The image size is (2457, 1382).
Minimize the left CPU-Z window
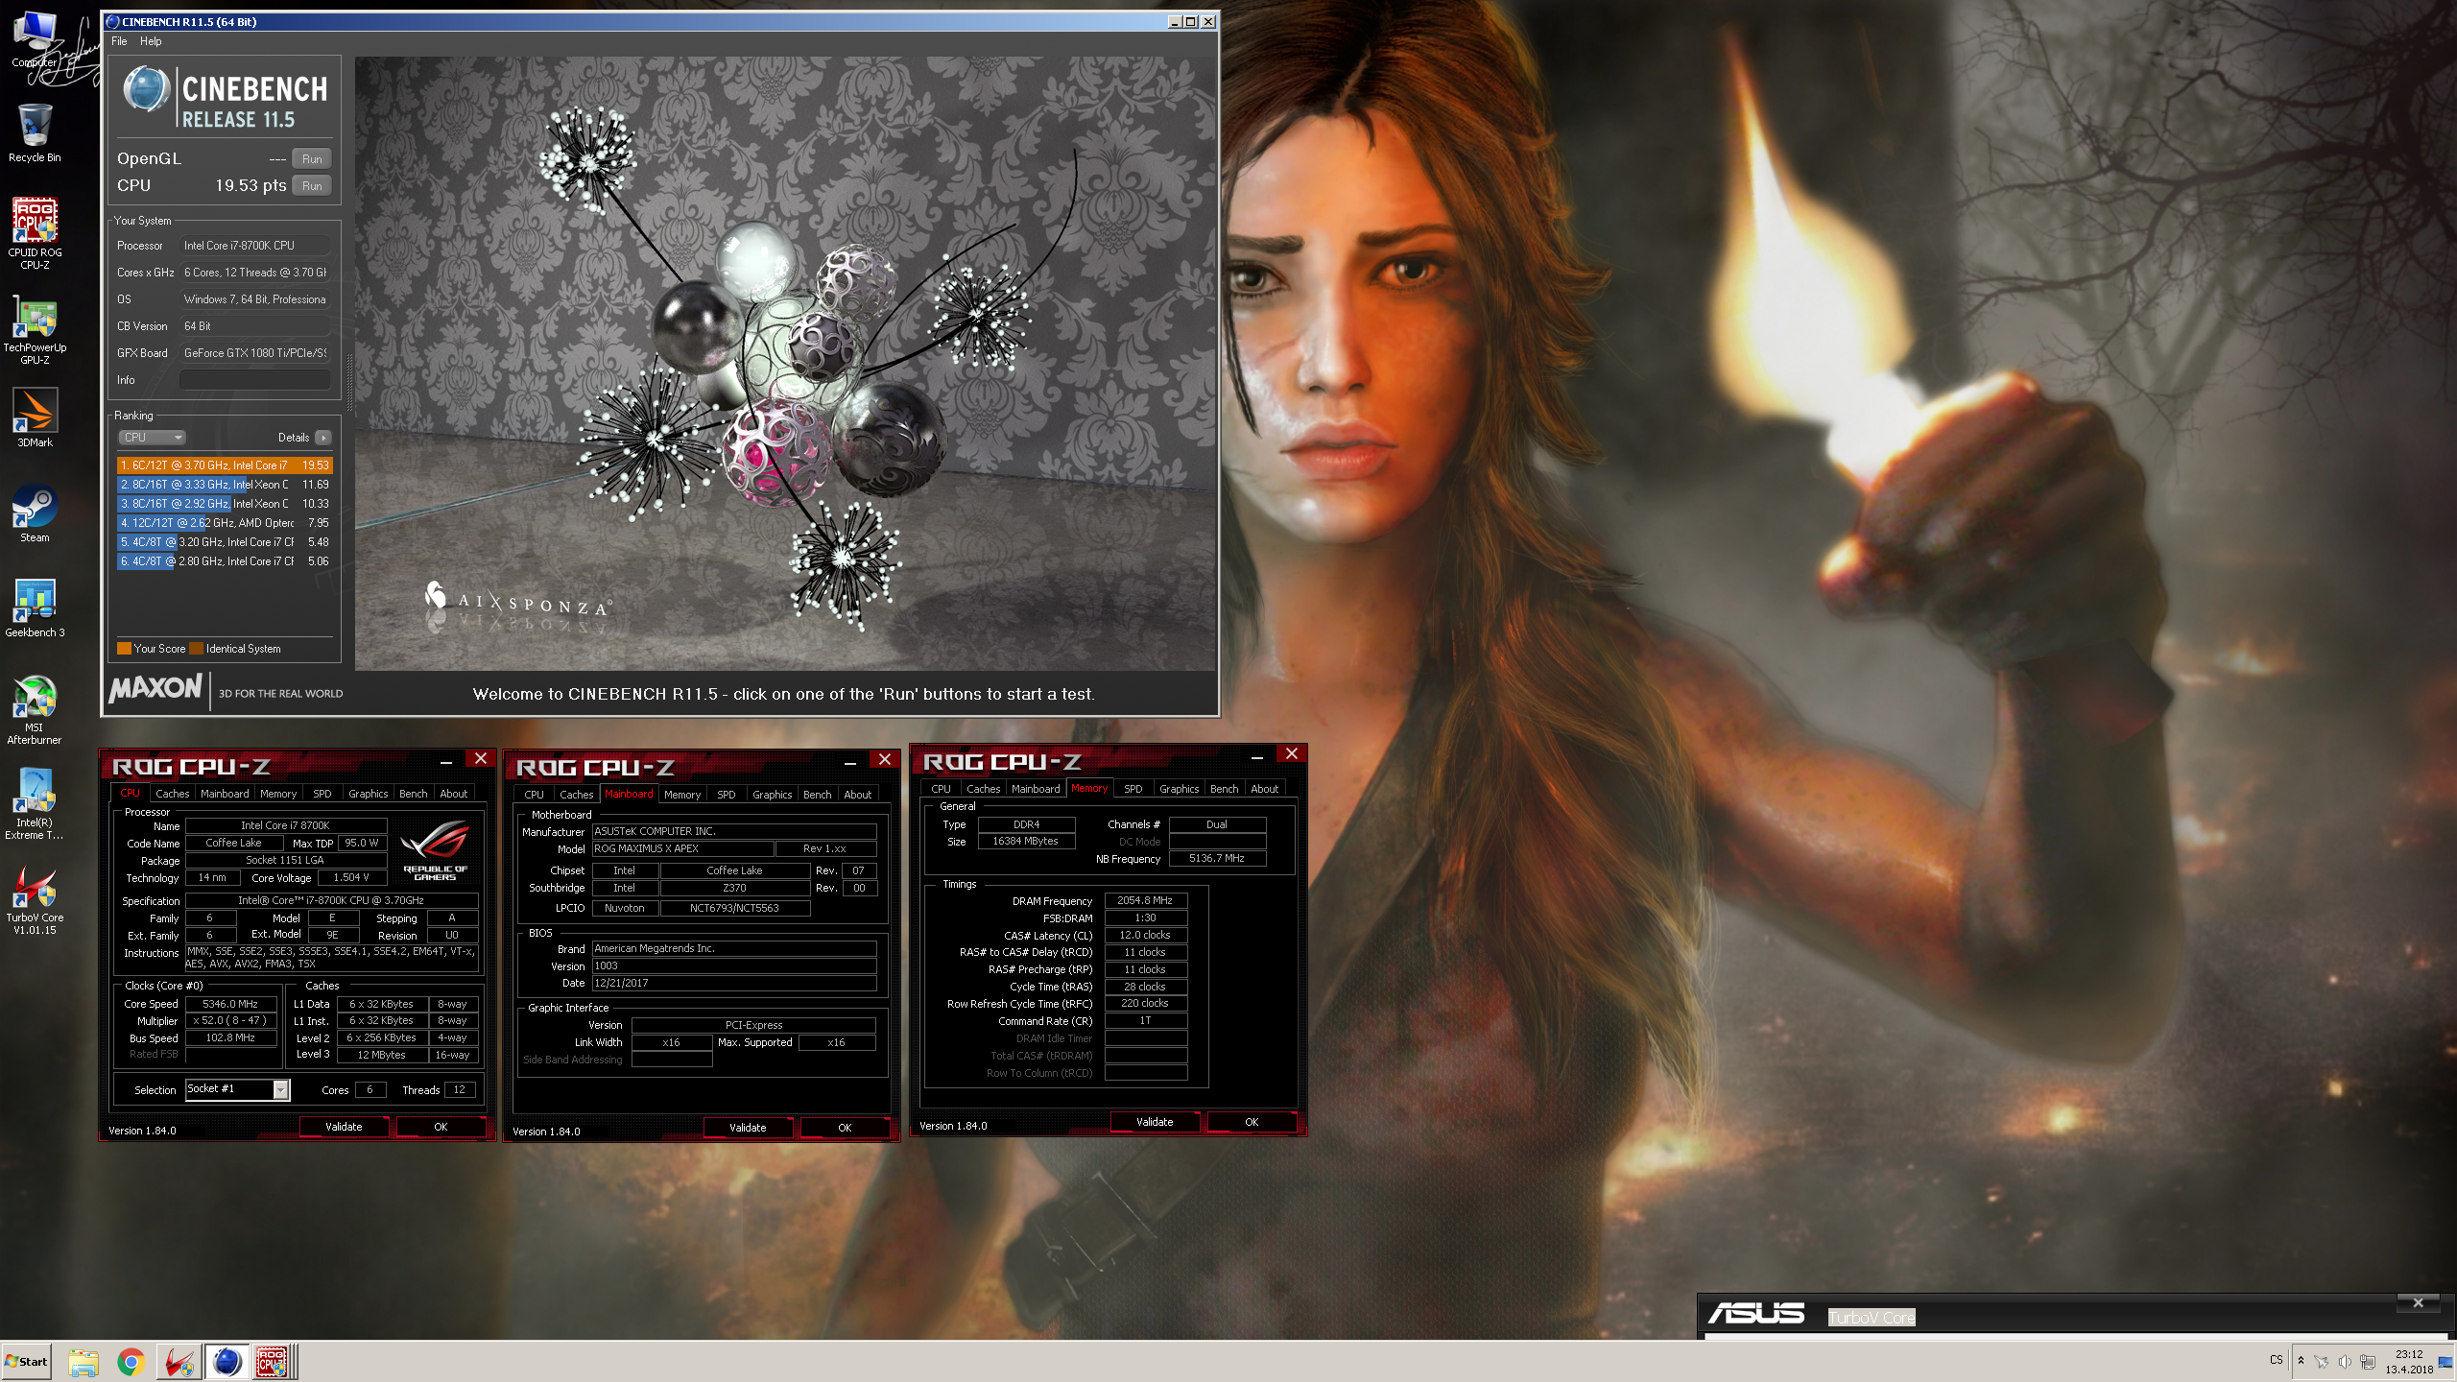[446, 762]
